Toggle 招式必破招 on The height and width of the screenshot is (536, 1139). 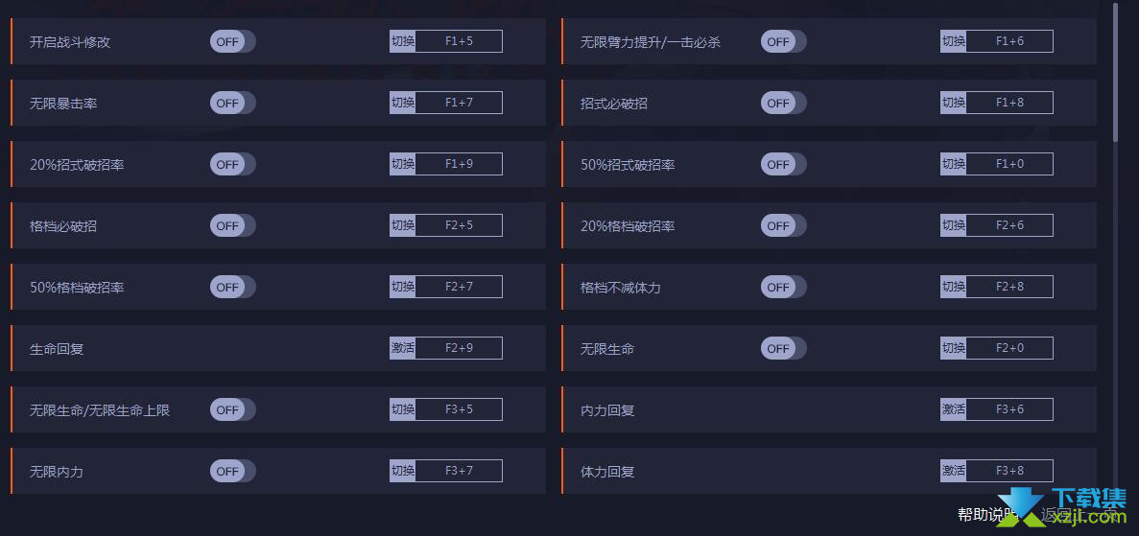(x=783, y=104)
